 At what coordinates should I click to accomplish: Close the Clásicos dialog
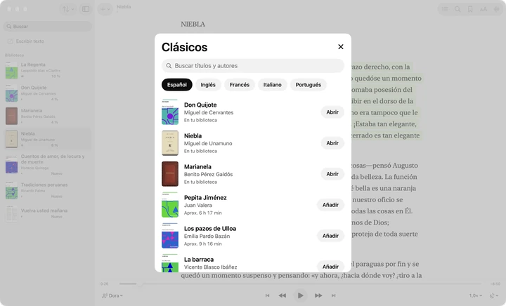point(340,47)
